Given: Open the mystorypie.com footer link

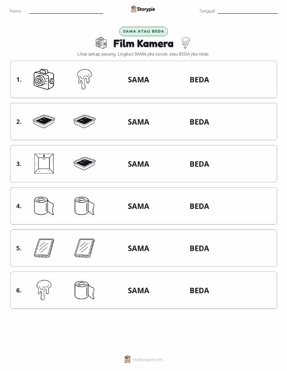Looking at the screenshot, I should point(147,360).
